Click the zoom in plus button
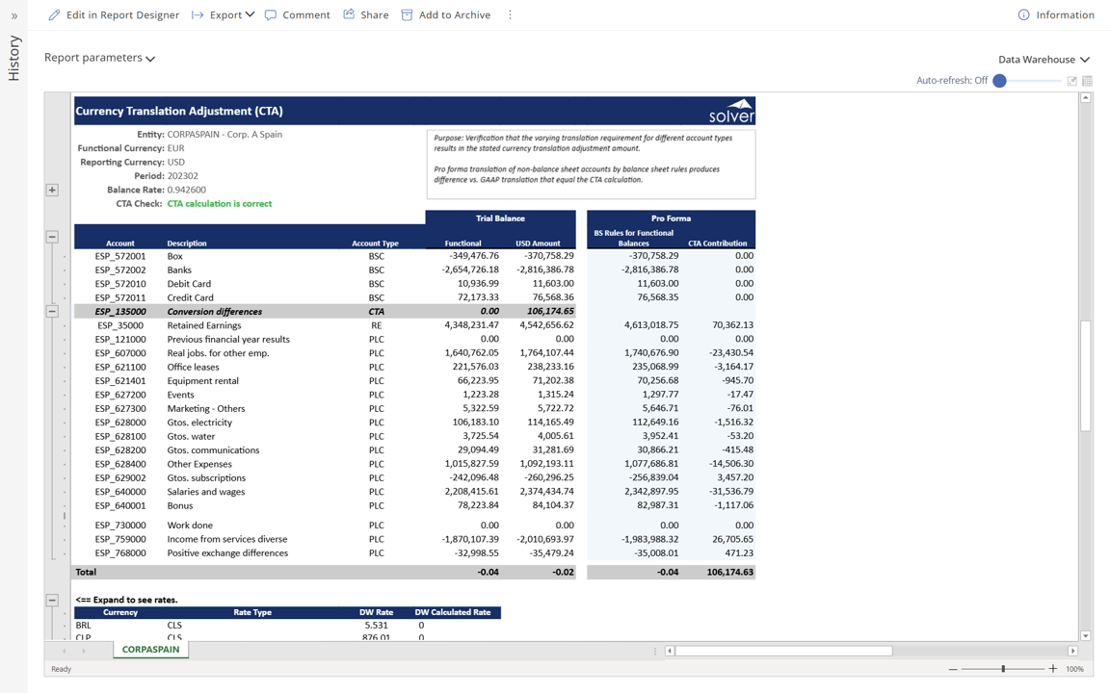This screenshot has height=693, width=1110. pos(1052,669)
